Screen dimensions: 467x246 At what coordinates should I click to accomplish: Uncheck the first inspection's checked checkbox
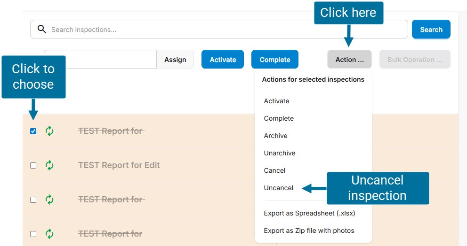point(33,131)
